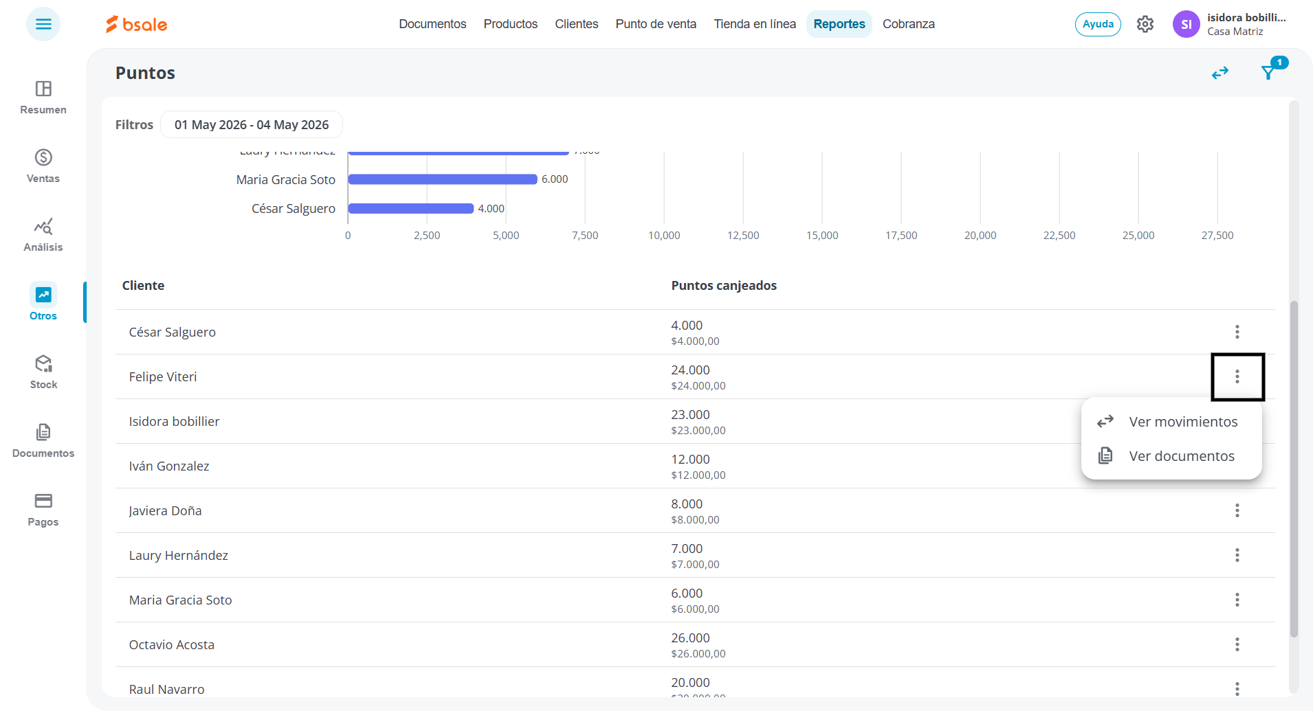Screen dimensions: 1313x711
Task: Switch to the Cobranza top tab
Action: (909, 24)
